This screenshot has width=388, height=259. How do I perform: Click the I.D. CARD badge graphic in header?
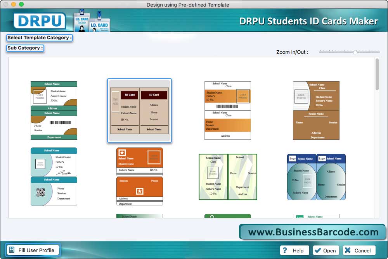(x=92, y=21)
